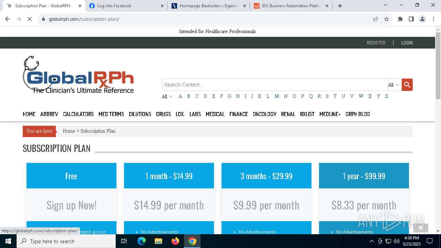Filter by letter A
This screenshot has width=441, height=248.
click(180, 96)
